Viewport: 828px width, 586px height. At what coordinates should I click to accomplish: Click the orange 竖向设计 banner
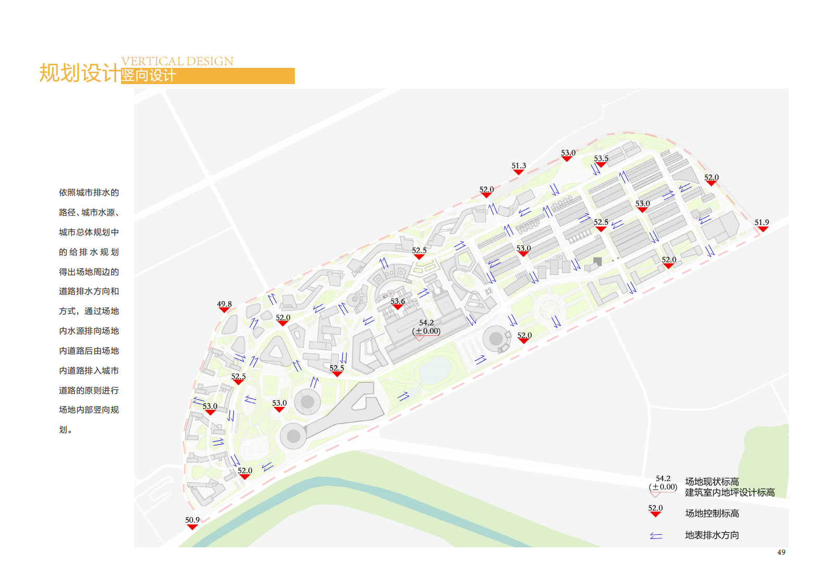[x=208, y=76]
